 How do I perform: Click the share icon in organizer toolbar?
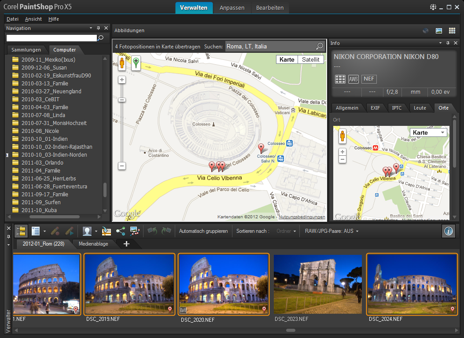click(x=120, y=231)
